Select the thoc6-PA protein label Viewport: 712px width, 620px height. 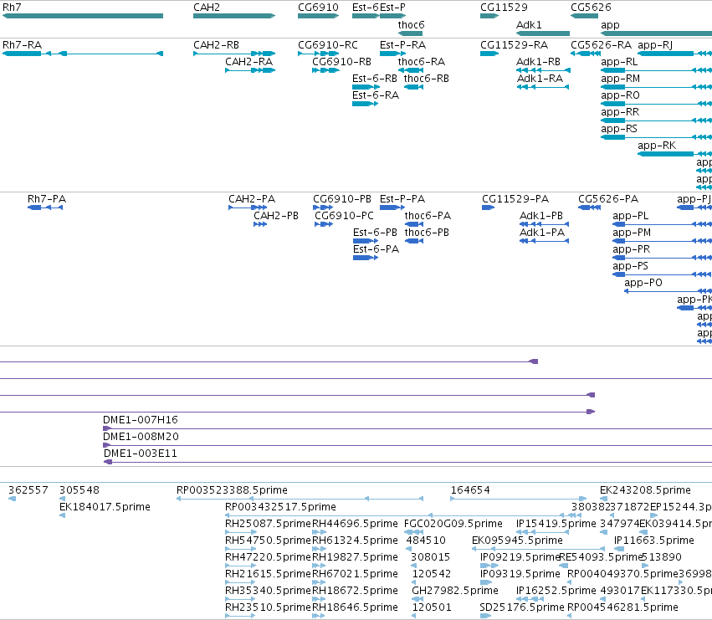(x=428, y=216)
